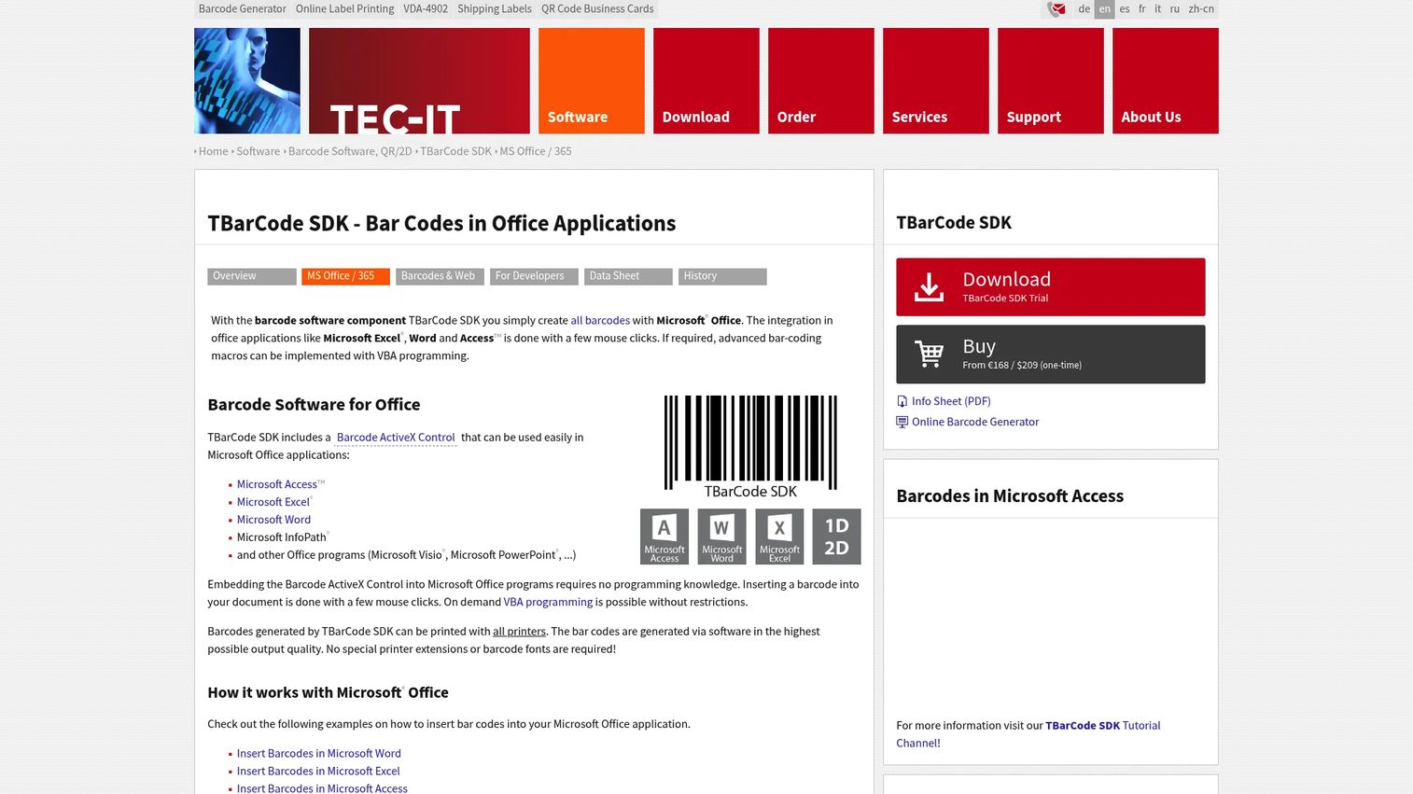The image size is (1413, 794).
Task: Download the TBarCode SDK Trial
Action: coord(1051,287)
